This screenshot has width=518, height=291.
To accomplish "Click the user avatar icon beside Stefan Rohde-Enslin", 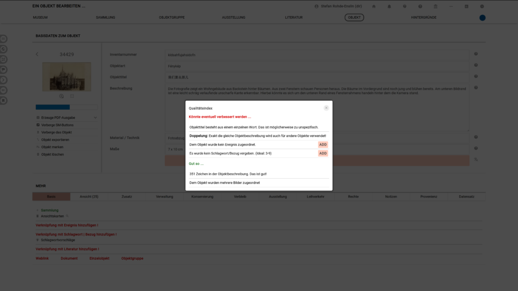I will click(317, 6).
